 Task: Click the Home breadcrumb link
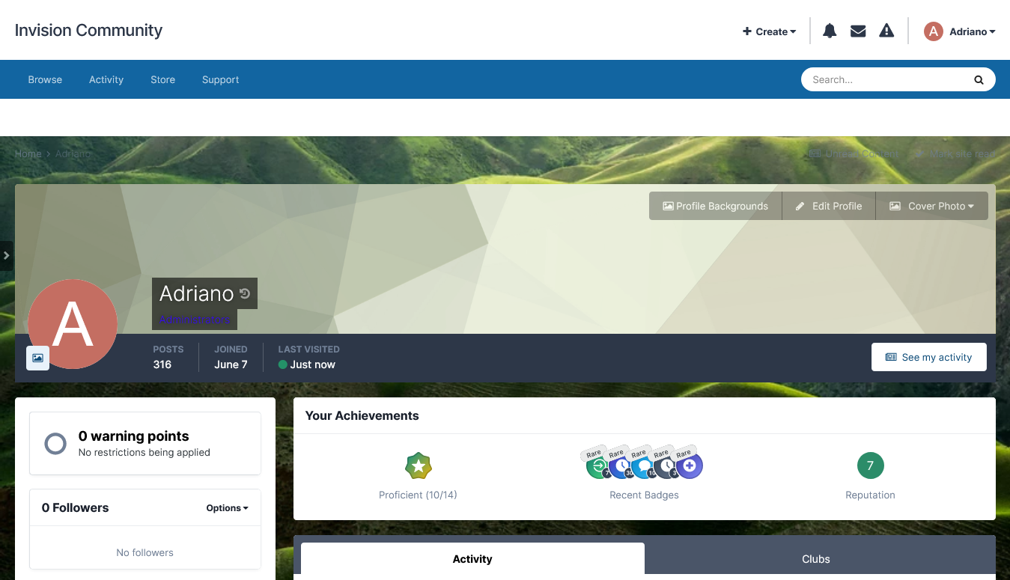[28, 153]
